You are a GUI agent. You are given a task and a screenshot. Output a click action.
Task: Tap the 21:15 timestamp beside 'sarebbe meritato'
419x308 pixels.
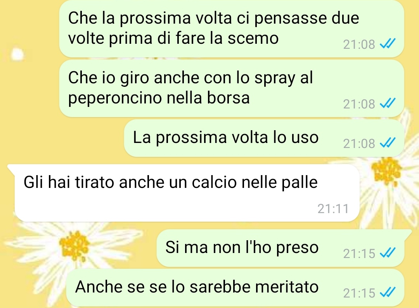(x=359, y=293)
